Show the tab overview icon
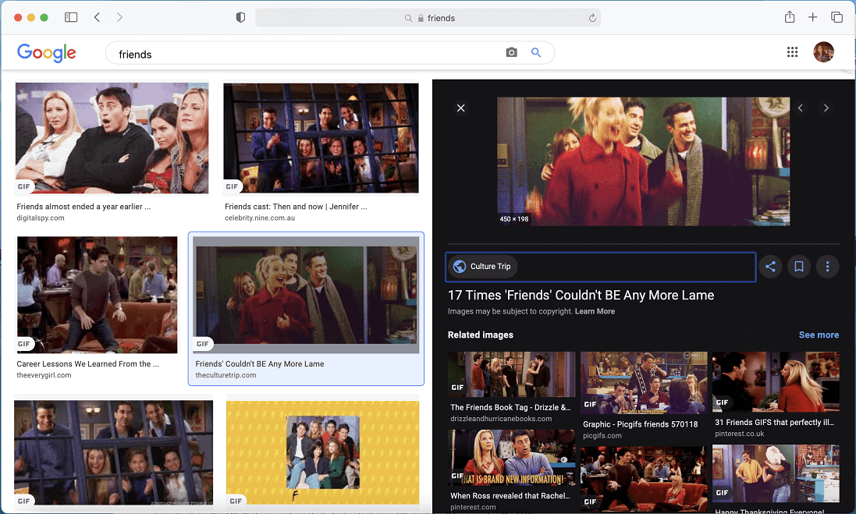This screenshot has height=514, width=856. (x=836, y=17)
